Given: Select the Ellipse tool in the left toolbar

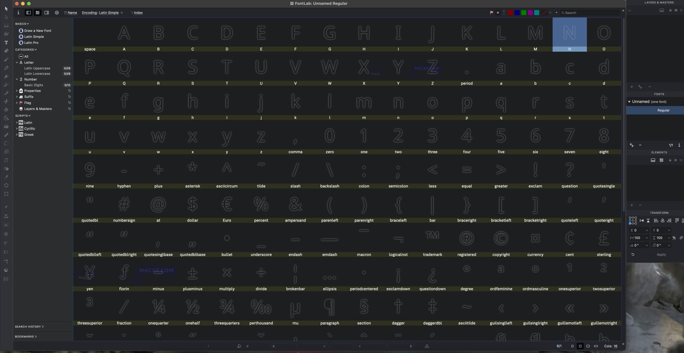Looking at the screenshot, I should [6, 186].
